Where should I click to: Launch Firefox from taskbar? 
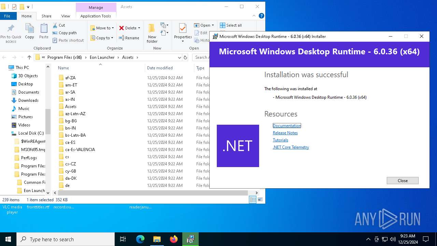(174, 239)
